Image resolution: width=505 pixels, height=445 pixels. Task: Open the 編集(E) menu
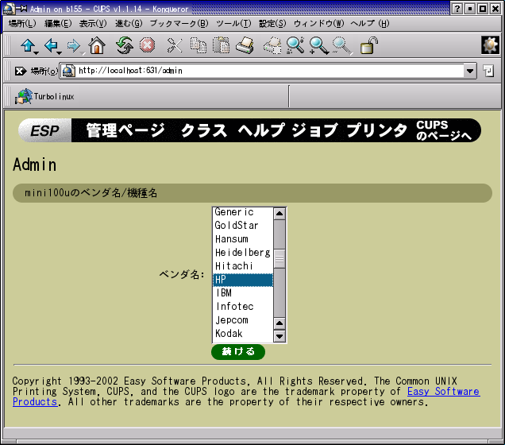click(x=58, y=24)
